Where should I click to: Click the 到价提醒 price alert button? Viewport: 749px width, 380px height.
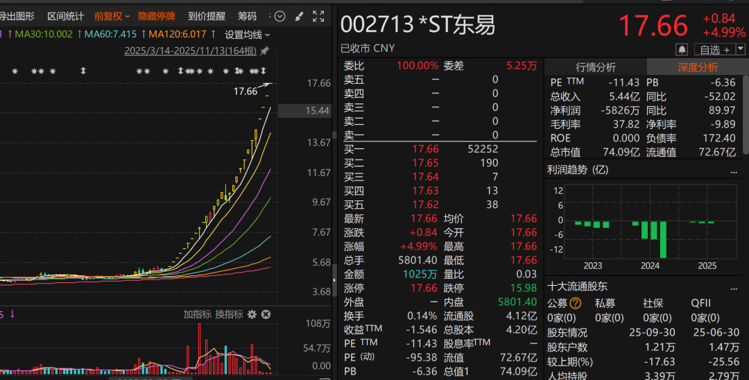pyautogui.click(x=207, y=16)
